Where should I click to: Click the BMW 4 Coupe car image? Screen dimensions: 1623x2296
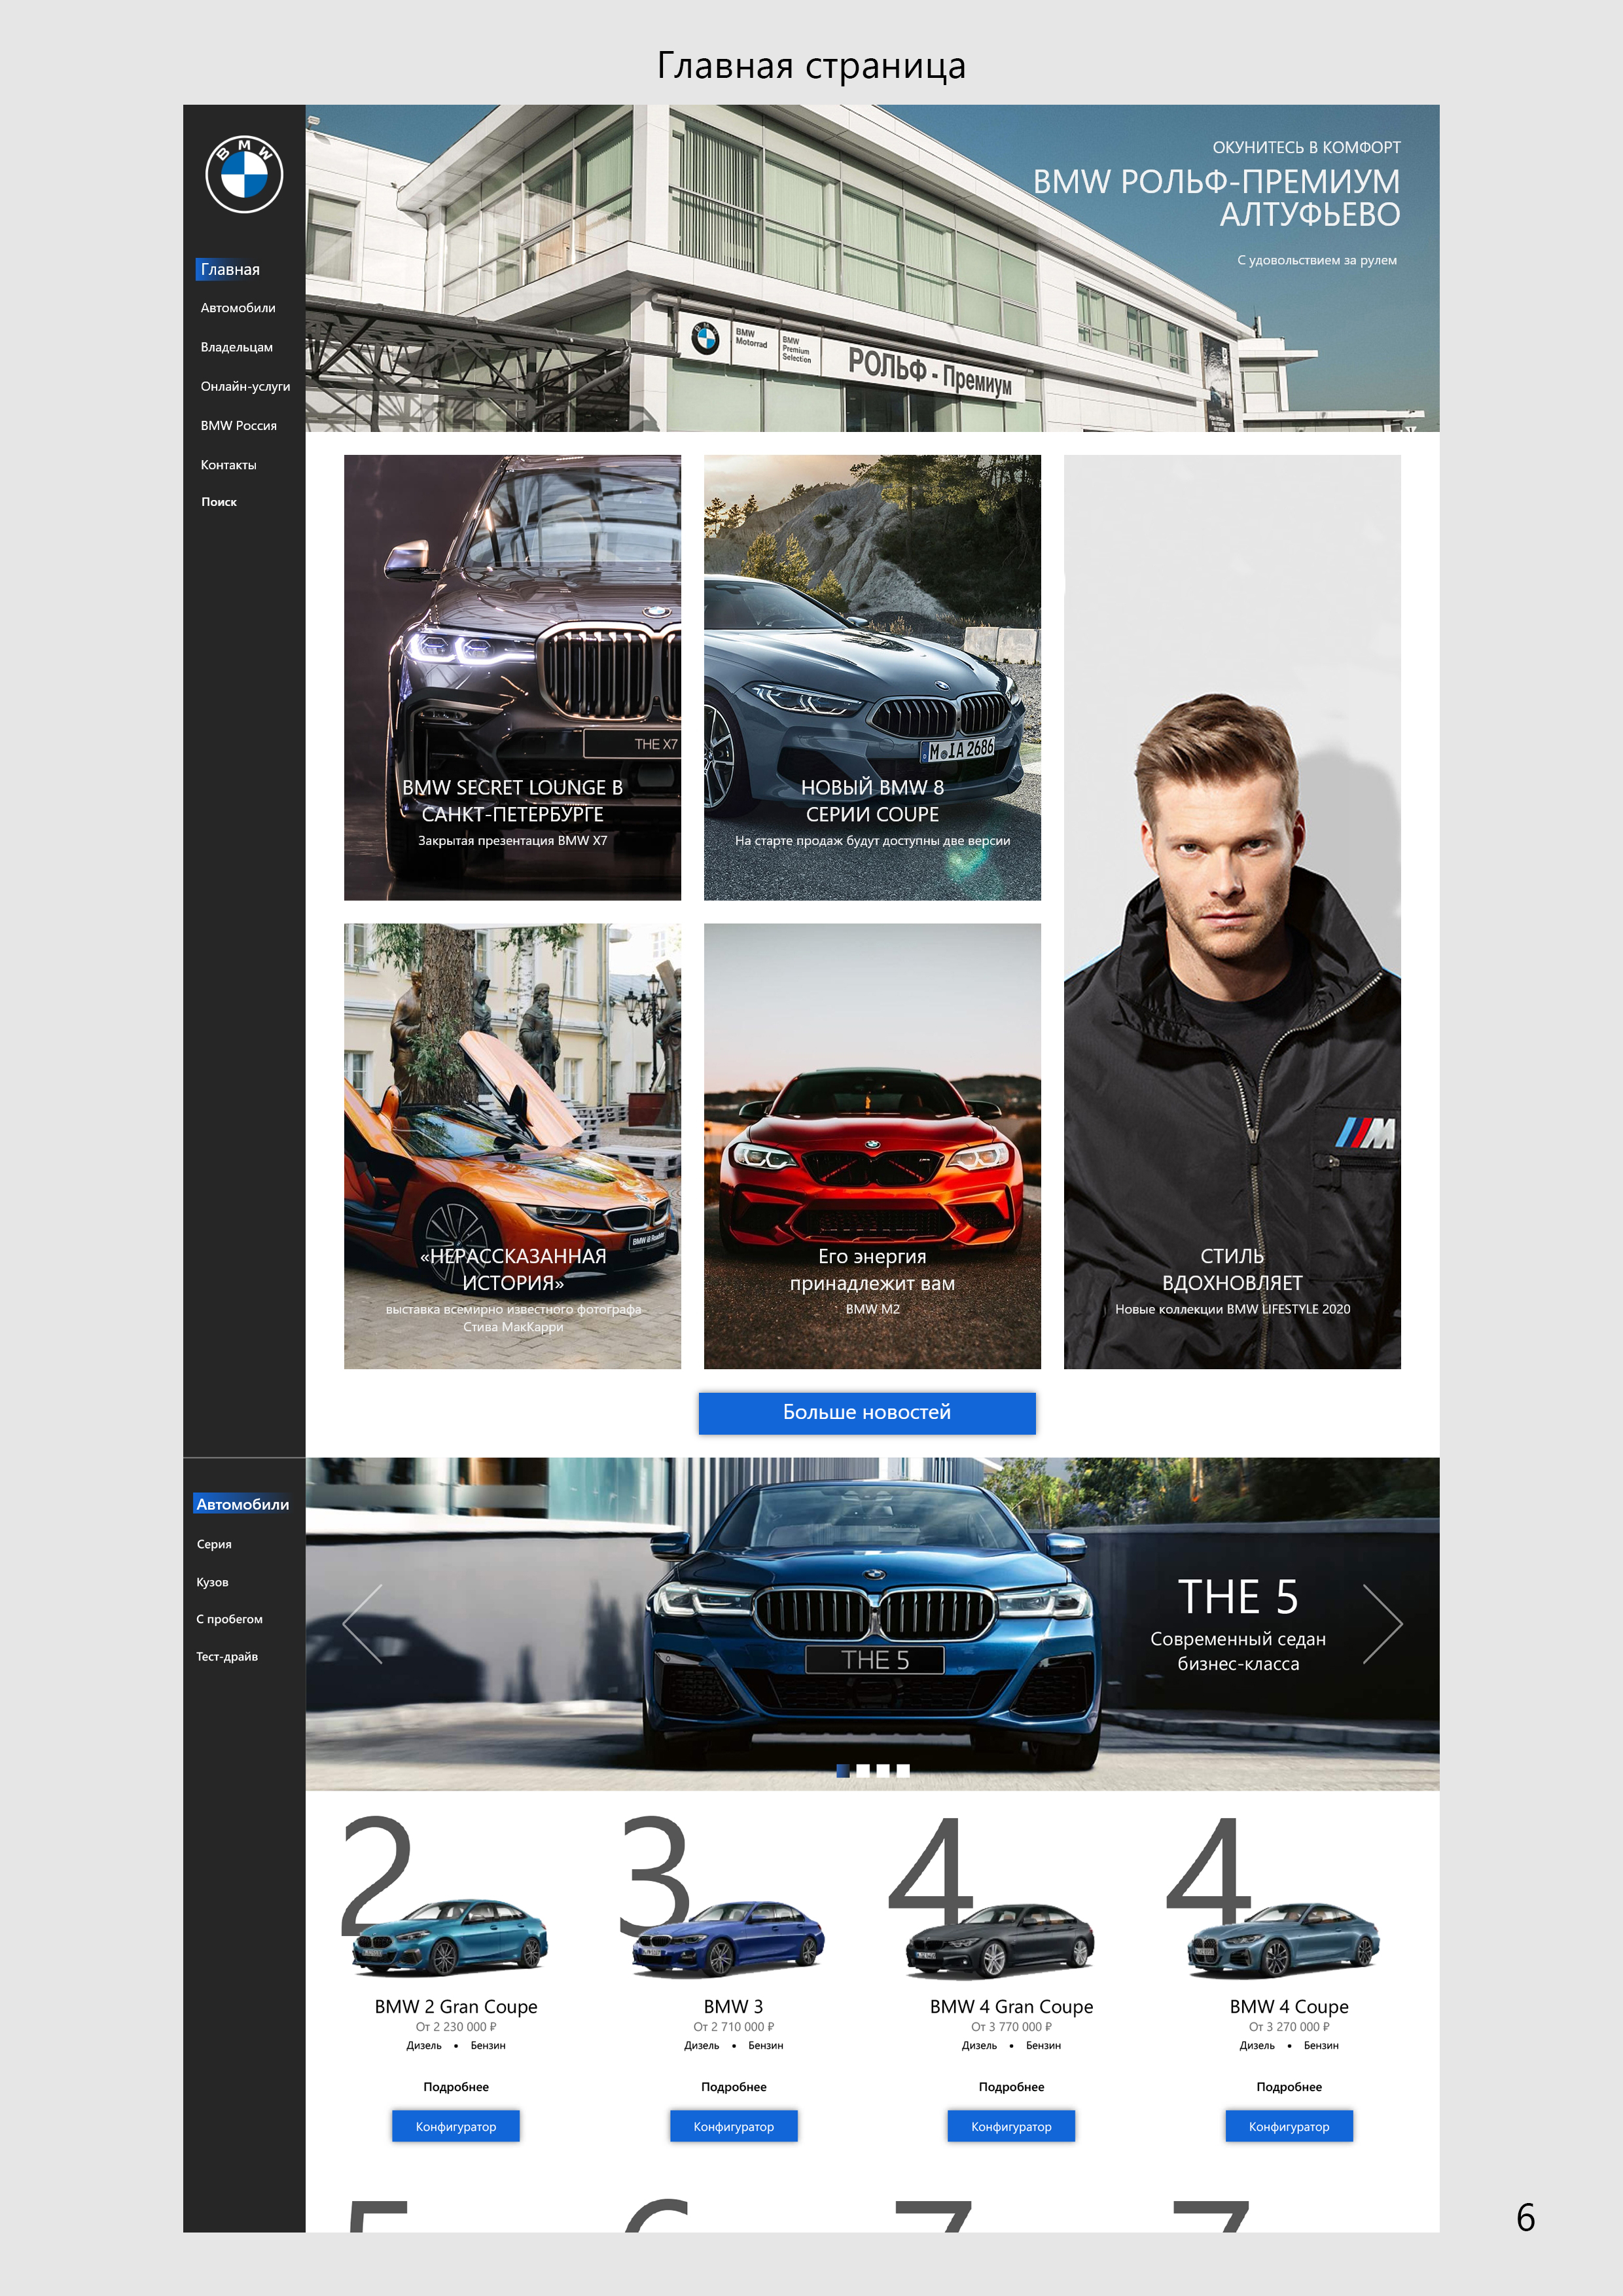coord(1283,1940)
